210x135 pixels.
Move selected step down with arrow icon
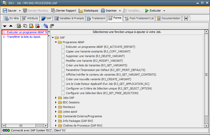[5, 26]
